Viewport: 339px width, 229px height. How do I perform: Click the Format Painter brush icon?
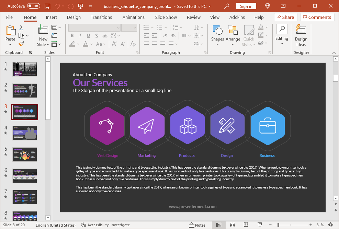point(21,44)
